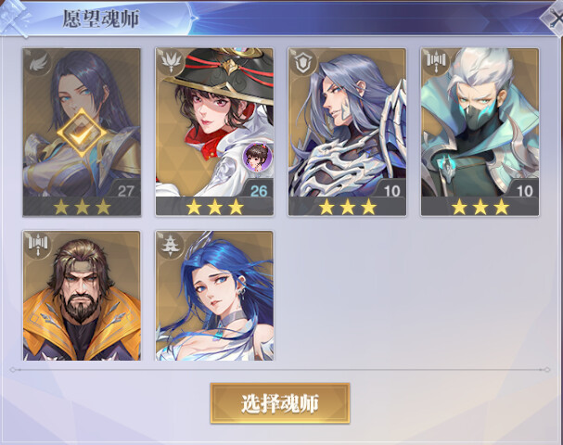Click the weapon class icon on masked man card

tap(436, 63)
